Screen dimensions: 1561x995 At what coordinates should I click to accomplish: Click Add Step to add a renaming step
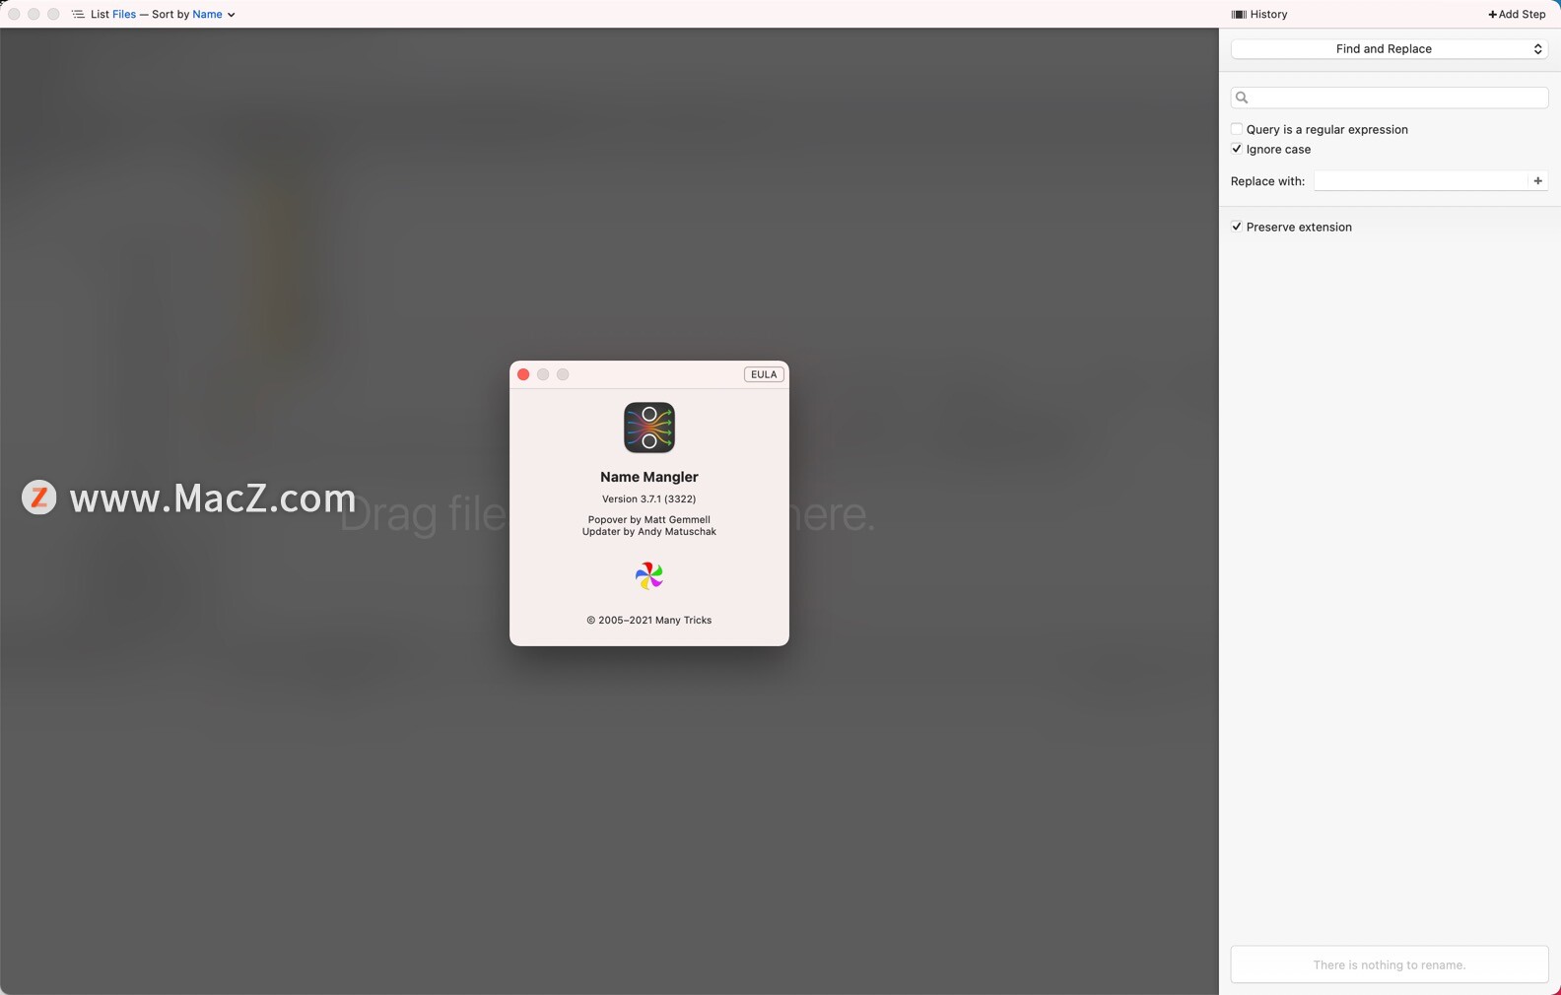(x=1517, y=15)
